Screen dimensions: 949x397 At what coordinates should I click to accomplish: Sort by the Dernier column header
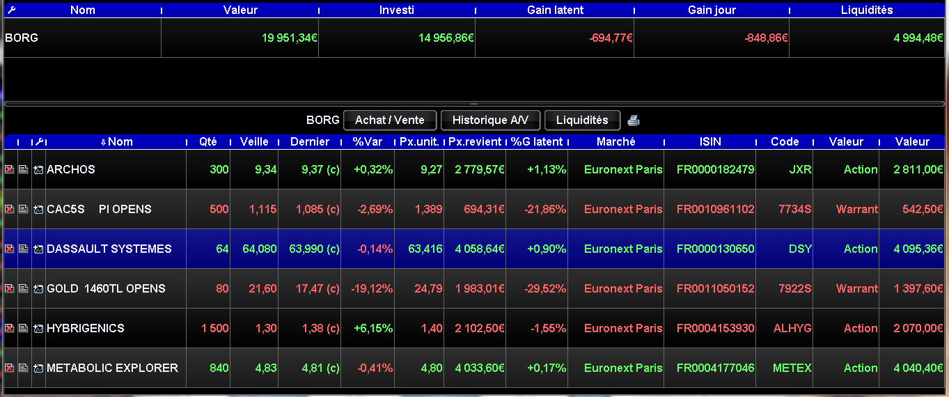pyautogui.click(x=310, y=141)
